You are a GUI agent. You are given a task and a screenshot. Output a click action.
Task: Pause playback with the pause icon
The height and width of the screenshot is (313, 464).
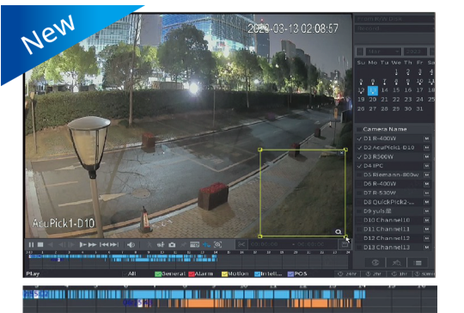pyautogui.click(x=31, y=244)
